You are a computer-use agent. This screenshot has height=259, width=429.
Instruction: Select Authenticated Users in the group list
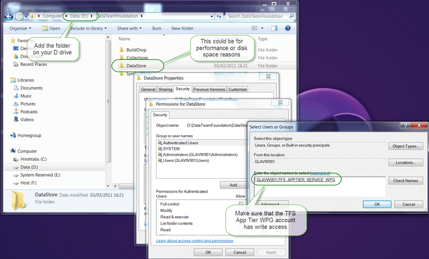tap(181, 143)
